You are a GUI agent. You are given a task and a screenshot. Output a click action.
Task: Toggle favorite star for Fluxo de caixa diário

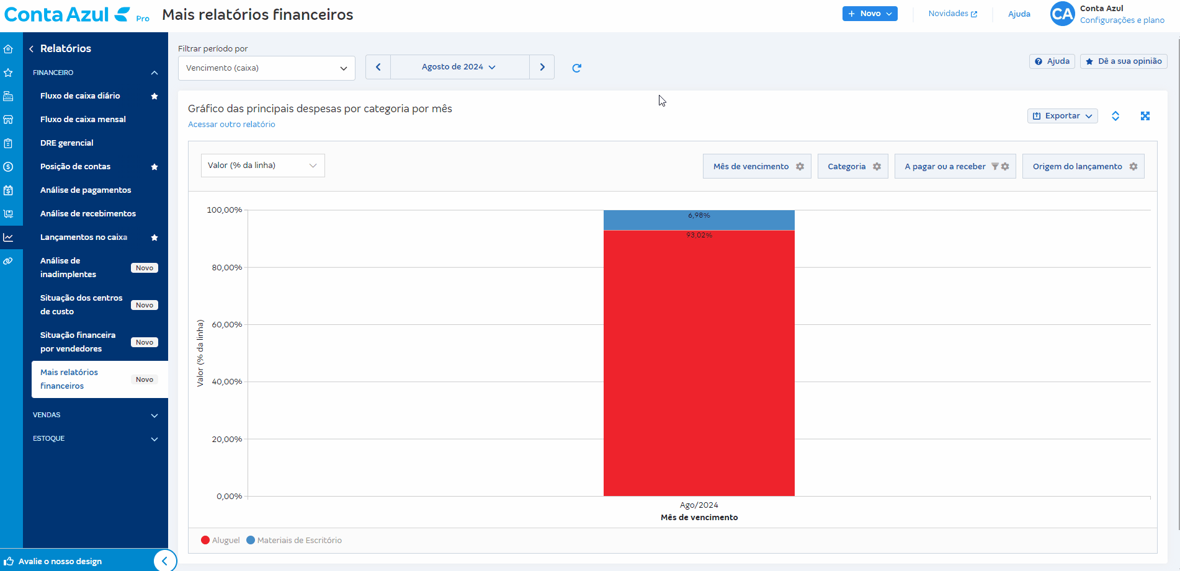(x=154, y=96)
